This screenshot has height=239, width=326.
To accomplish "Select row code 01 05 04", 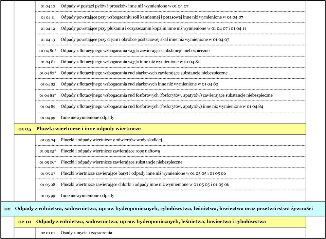I will (x=48, y=140).
